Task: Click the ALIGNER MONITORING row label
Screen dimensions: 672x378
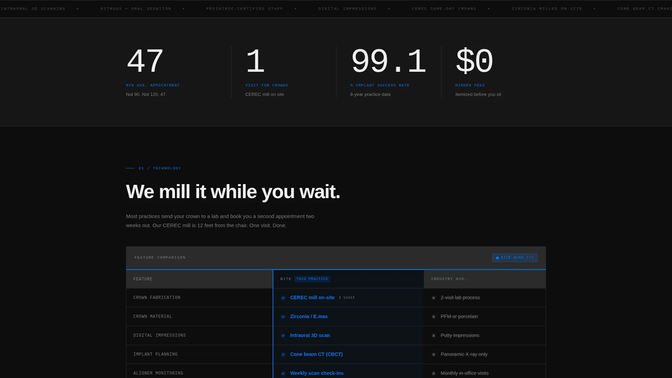Action: click(x=158, y=373)
